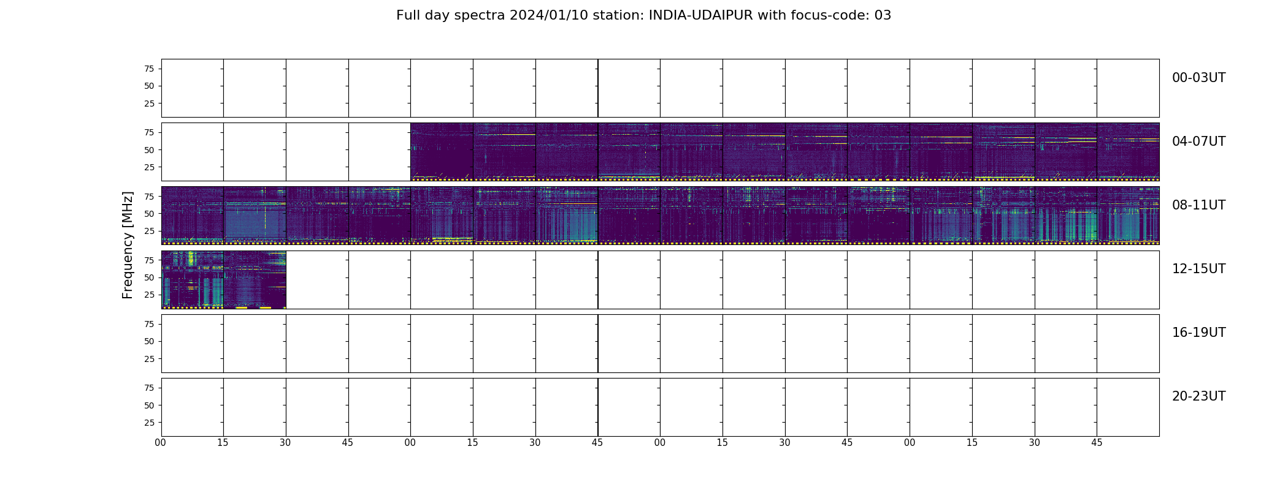
Task: Click the spectrogram data in the 08-11UT row
Action: [660, 216]
